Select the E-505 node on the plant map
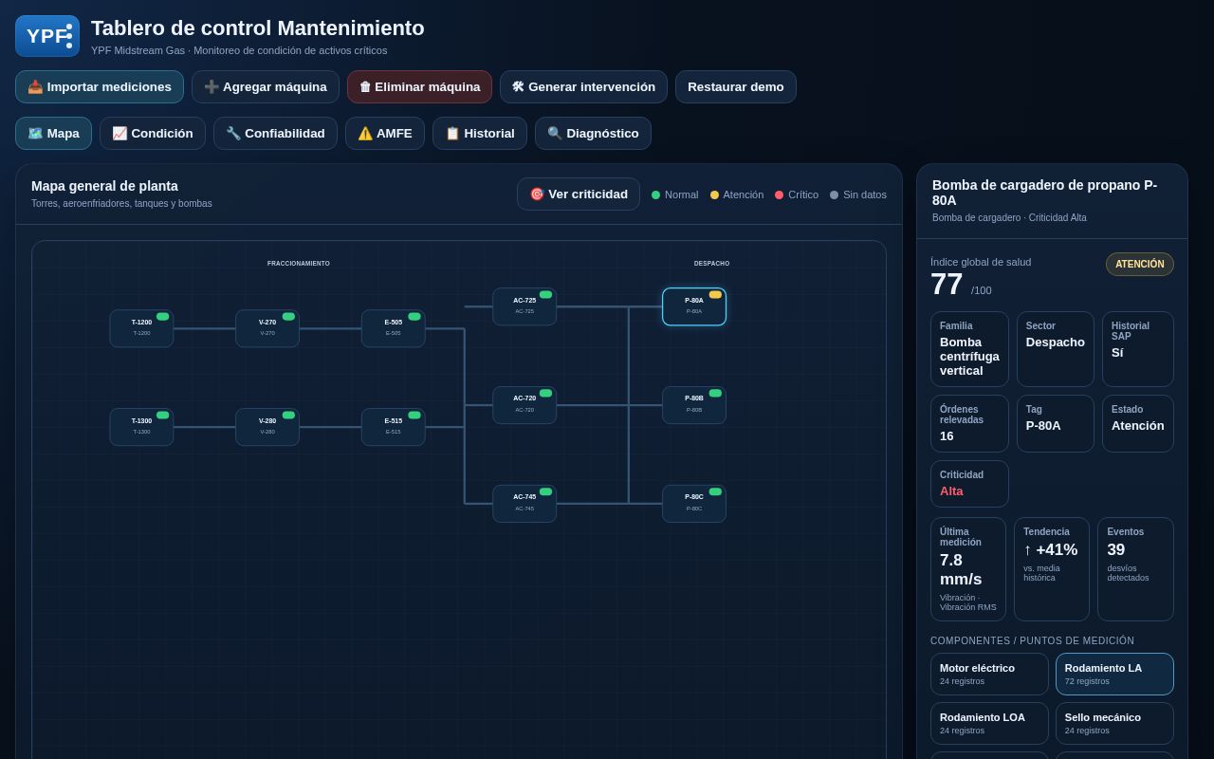The height and width of the screenshot is (759, 1214). click(x=394, y=328)
